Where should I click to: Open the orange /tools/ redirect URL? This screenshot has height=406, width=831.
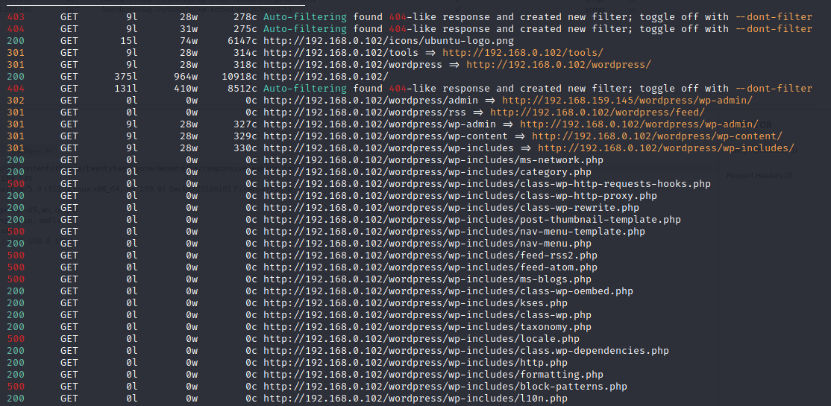coord(523,52)
